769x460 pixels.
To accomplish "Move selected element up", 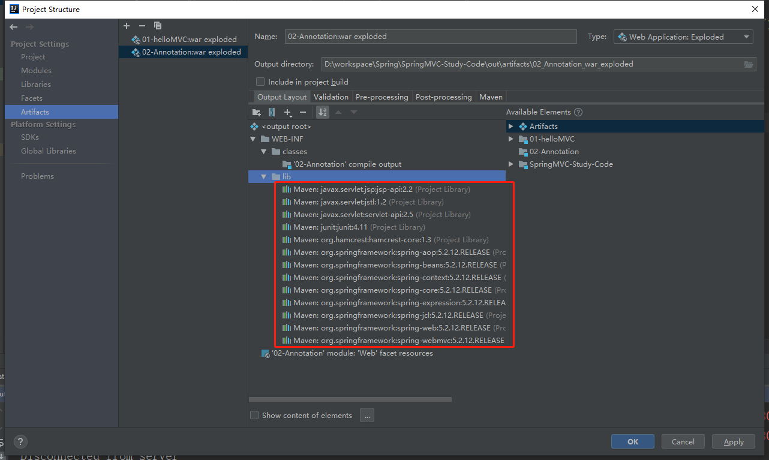I will click(338, 112).
